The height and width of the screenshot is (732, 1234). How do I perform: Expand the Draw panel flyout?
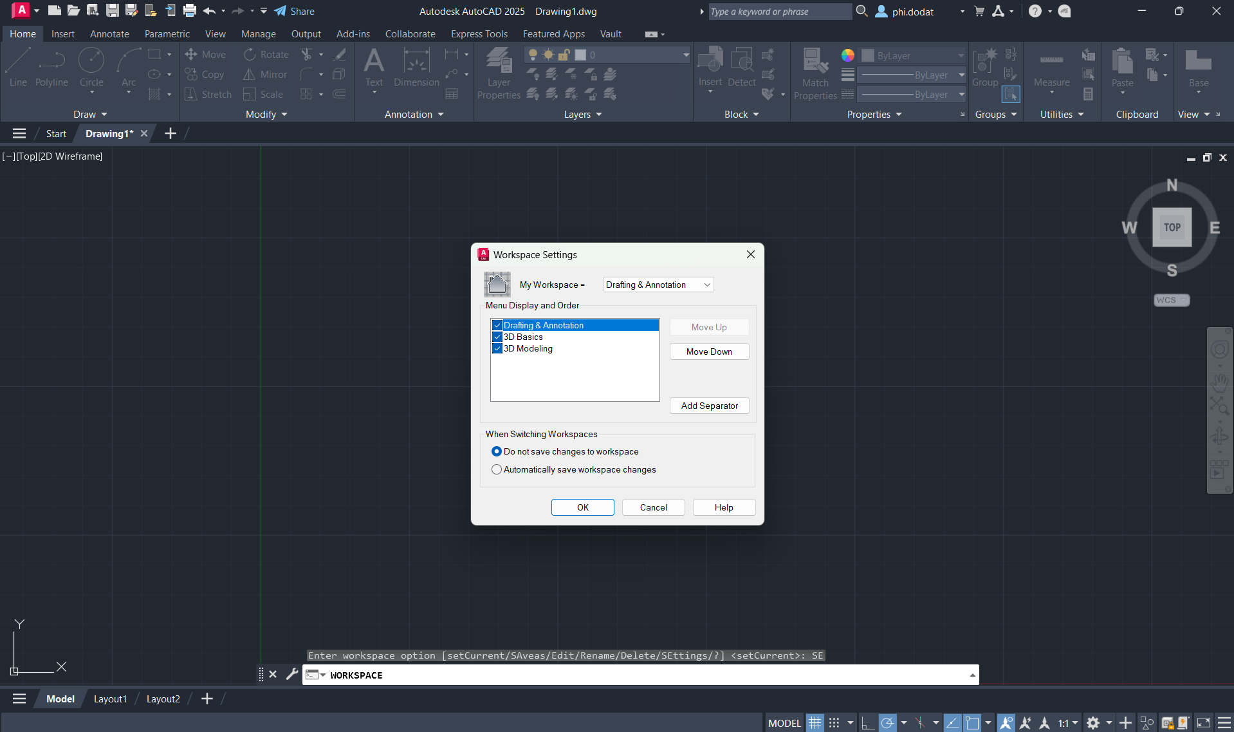[89, 114]
